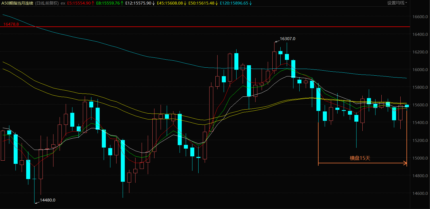
Task: Click the 14600.0 price axis label
Action: pyautogui.click(x=420, y=193)
